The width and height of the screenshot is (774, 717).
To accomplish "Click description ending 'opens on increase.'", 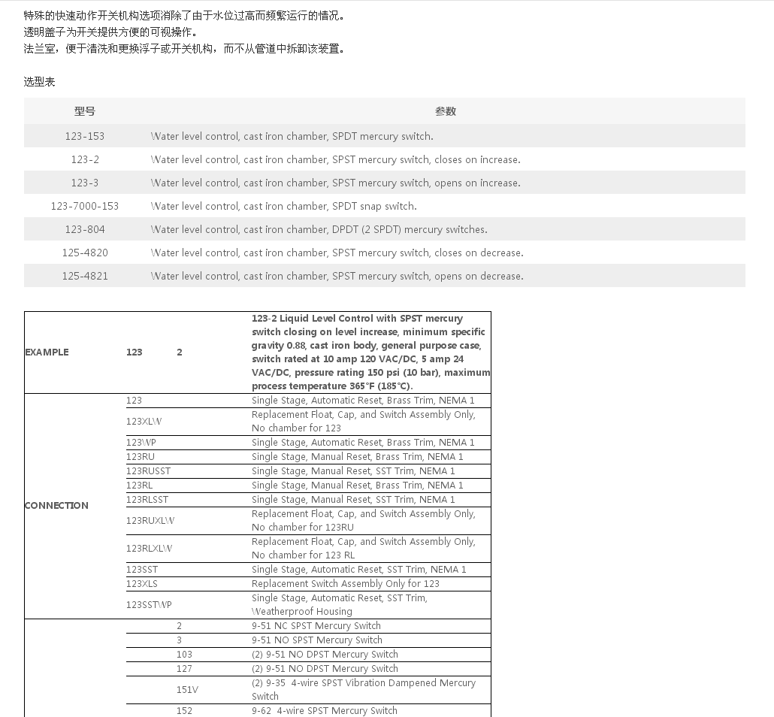I will [335, 182].
